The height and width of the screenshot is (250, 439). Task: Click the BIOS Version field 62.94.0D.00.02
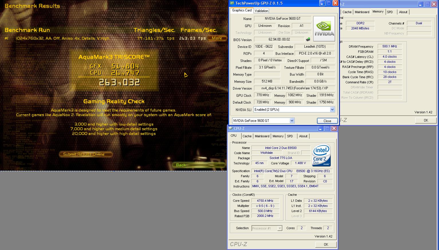[x=279, y=39]
